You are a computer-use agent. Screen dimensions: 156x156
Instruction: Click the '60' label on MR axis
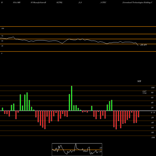point(152,98)
